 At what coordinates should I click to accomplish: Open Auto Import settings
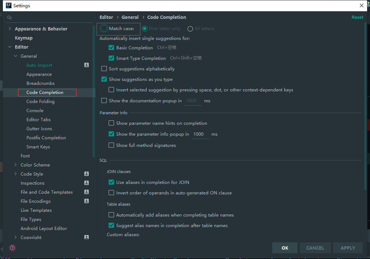39,65
